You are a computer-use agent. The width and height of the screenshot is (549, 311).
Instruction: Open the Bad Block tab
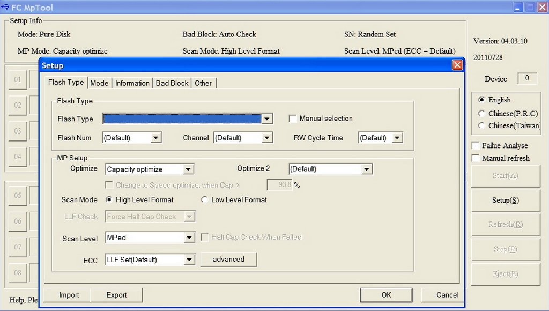pyautogui.click(x=172, y=83)
